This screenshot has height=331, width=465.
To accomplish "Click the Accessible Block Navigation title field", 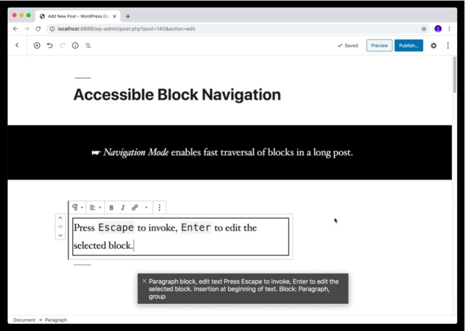I will [x=177, y=94].
